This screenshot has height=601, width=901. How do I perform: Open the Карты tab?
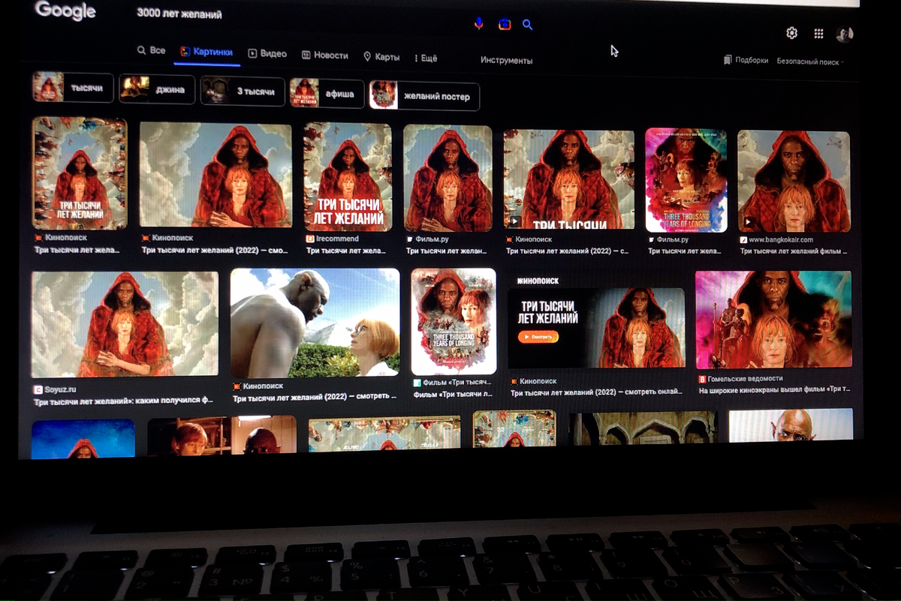tap(381, 56)
